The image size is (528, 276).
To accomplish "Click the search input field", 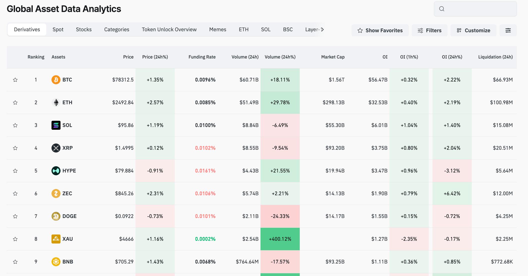I will tap(475, 9).
